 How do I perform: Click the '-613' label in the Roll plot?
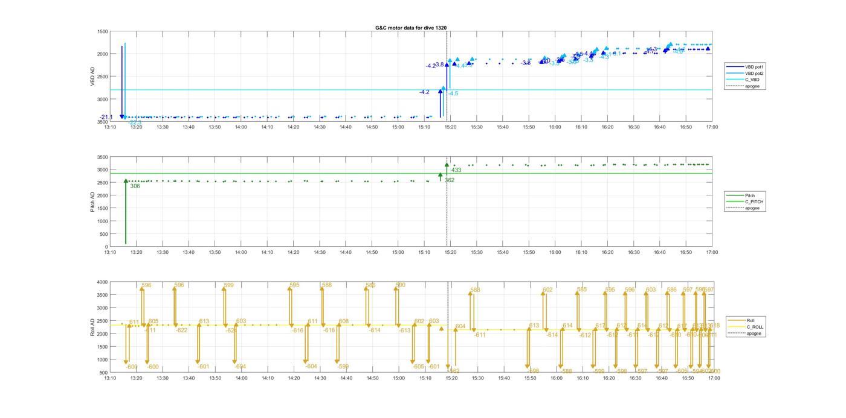405,331
